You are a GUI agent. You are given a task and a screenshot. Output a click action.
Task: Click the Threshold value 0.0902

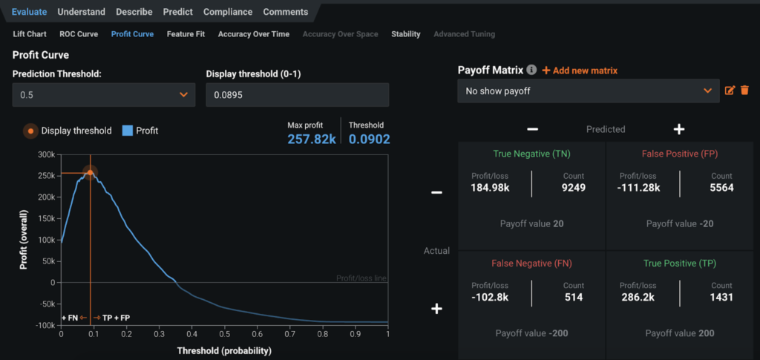point(370,140)
